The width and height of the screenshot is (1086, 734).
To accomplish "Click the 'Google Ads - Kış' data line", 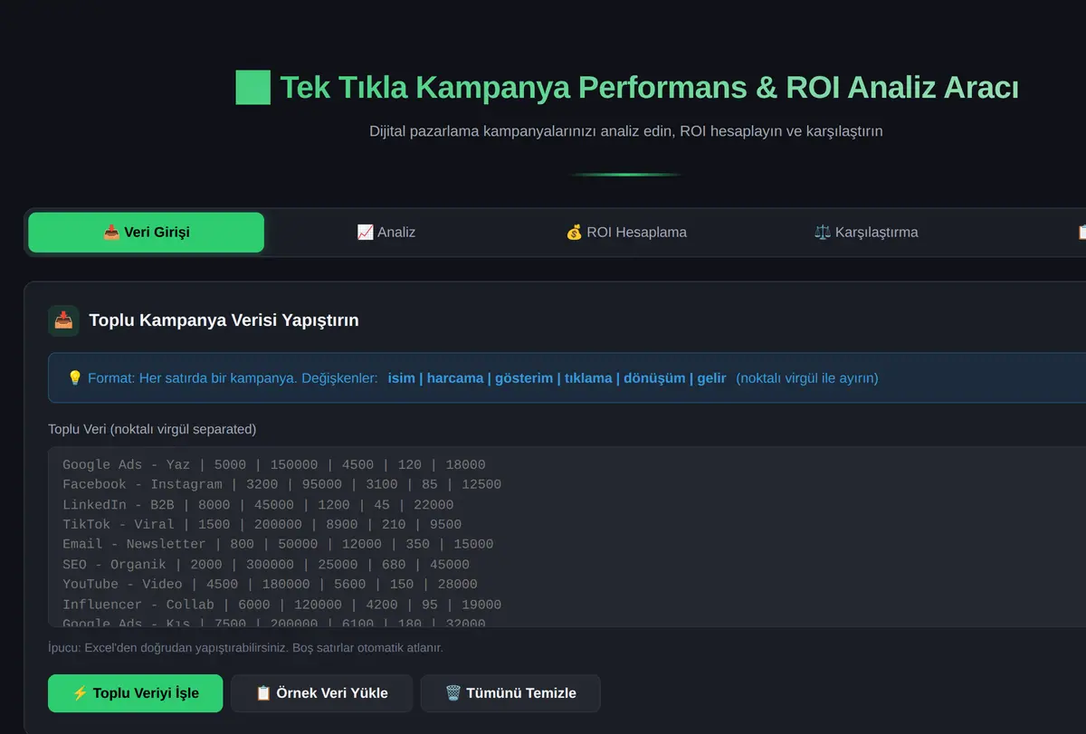I will (x=274, y=622).
